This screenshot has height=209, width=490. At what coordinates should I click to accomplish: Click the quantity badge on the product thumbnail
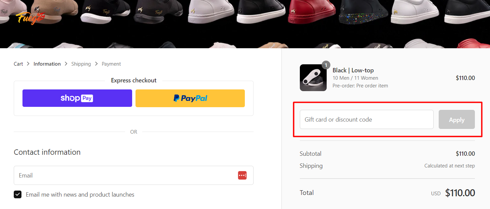tap(326, 65)
